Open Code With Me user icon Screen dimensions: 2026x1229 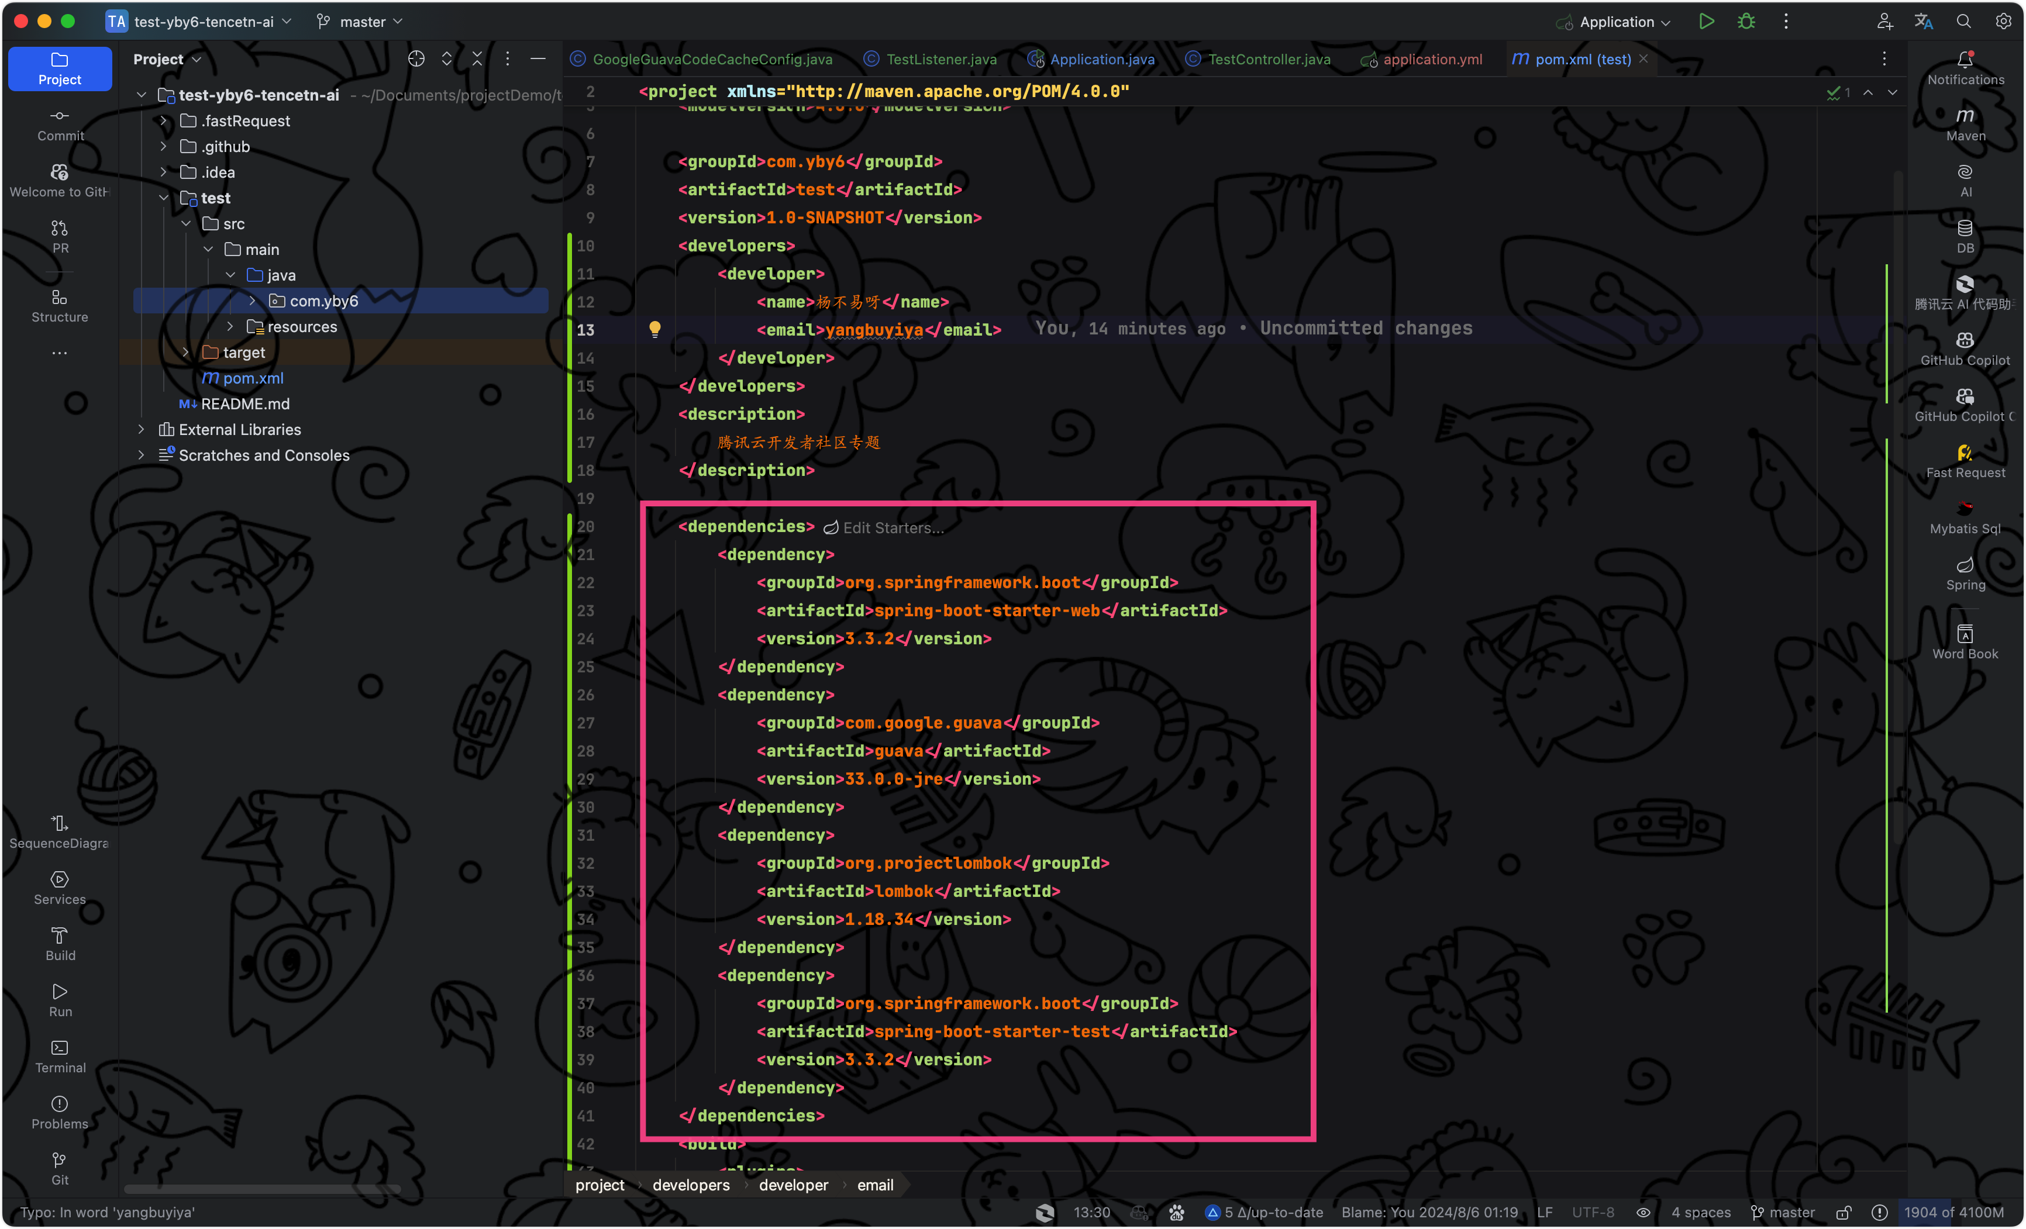click(1884, 22)
